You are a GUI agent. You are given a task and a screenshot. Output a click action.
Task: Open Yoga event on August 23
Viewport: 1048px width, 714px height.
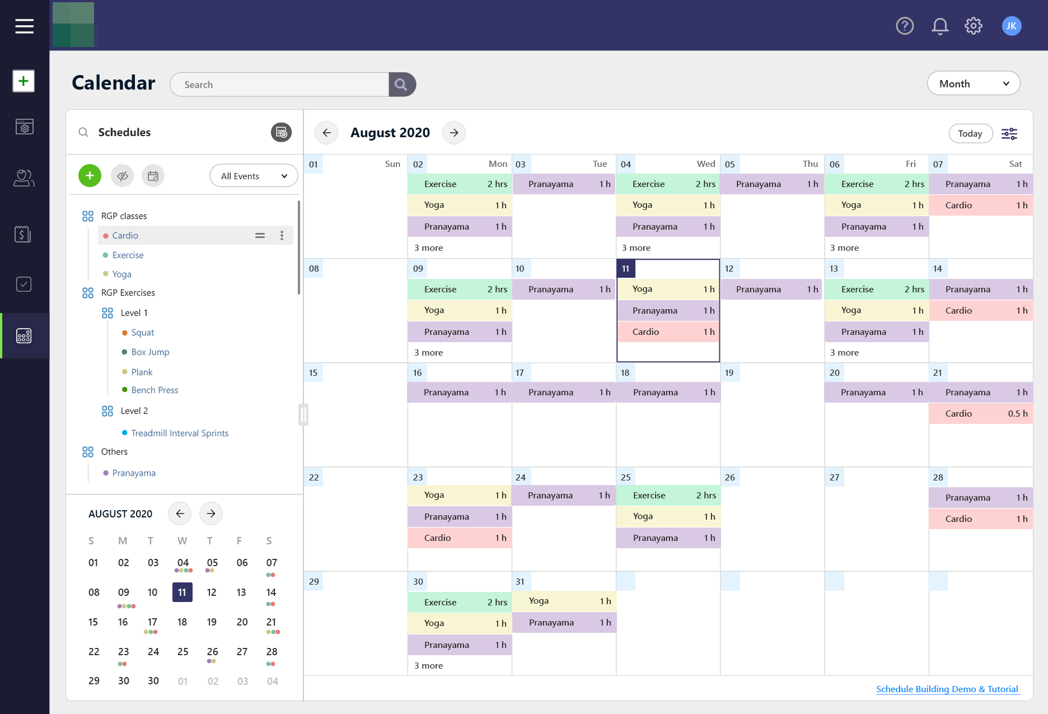tap(460, 495)
